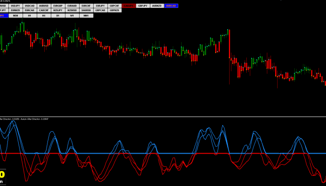Click the active M15 timeframe button
The height and width of the screenshot is (186, 326).
point(4,15)
